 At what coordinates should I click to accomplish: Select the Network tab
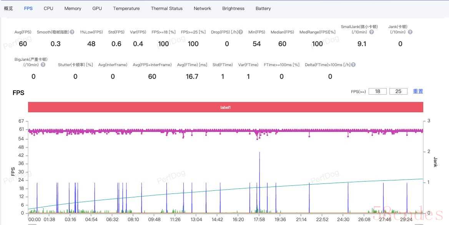click(x=202, y=8)
